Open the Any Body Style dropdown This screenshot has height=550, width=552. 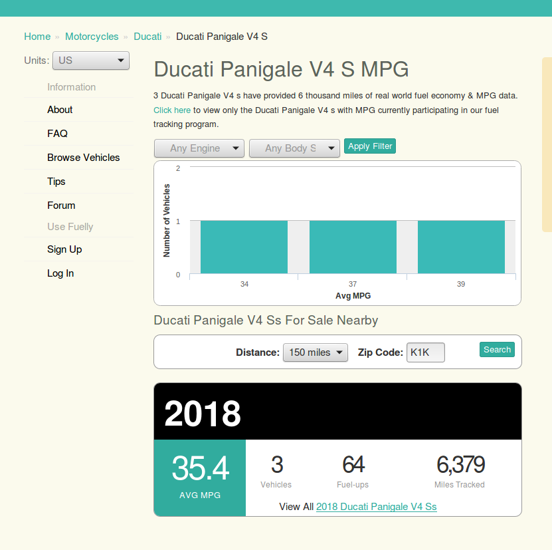pos(294,148)
